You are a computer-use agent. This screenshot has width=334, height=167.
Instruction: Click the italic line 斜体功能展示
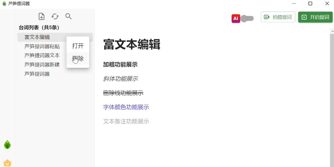[121, 79]
